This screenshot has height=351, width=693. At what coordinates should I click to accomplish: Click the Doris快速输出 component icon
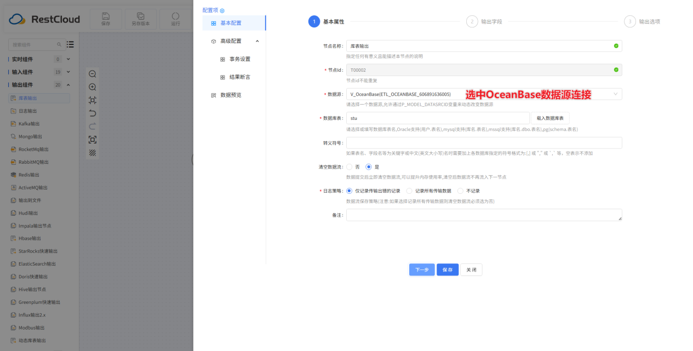14,277
